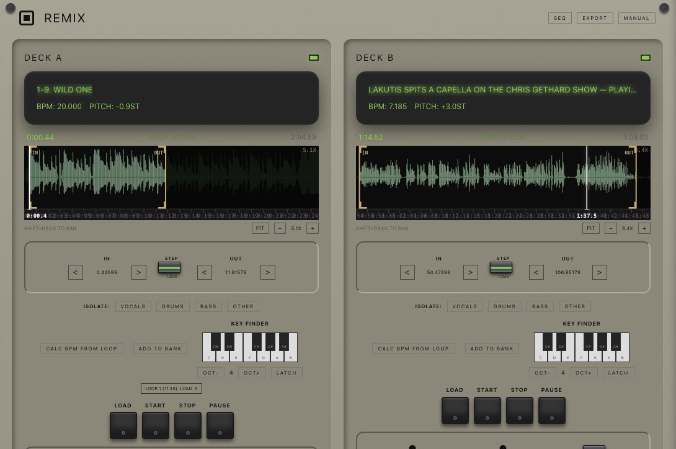This screenshot has width=676, height=449.
Task: Remove LOOP 1 with its X
Action: [x=196, y=389]
